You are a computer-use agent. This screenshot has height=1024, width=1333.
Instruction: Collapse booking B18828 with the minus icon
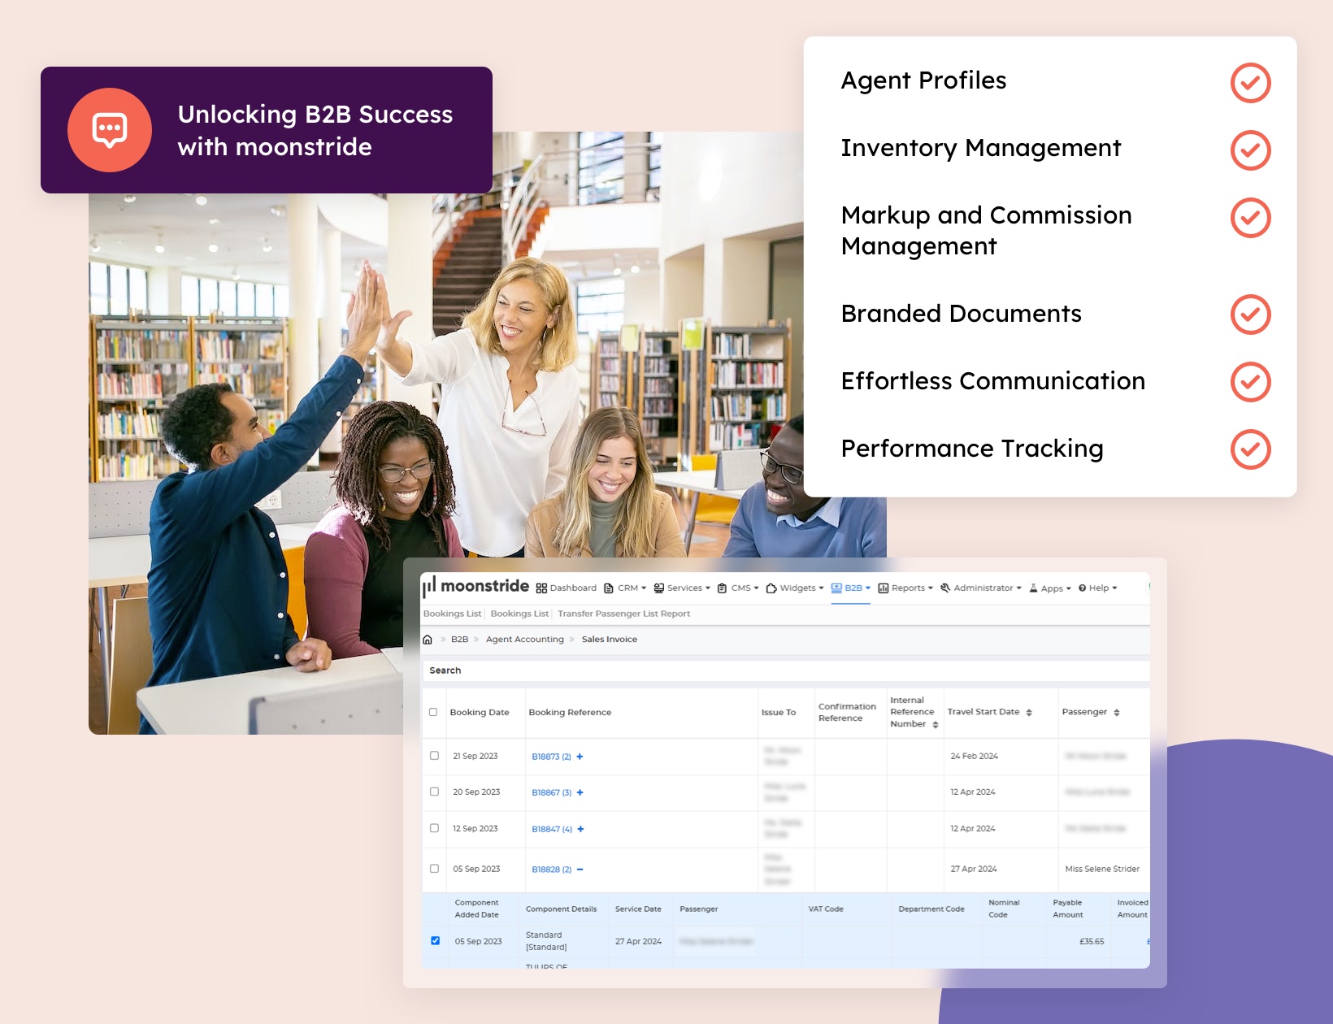coord(580,870)
